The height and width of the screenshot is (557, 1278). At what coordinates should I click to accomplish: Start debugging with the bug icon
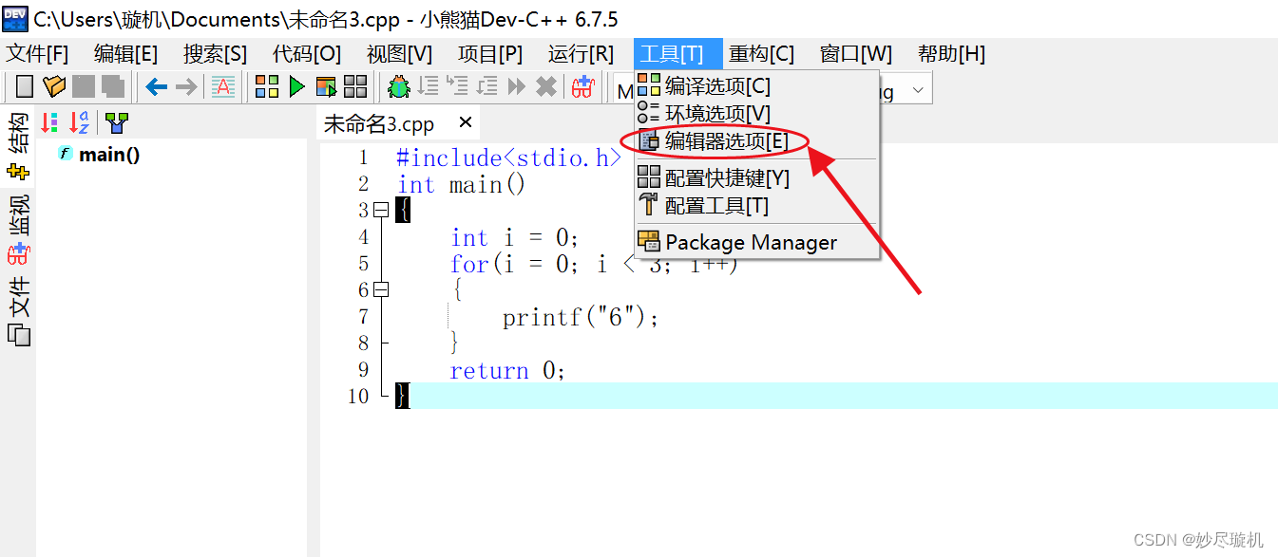(399, 86)
